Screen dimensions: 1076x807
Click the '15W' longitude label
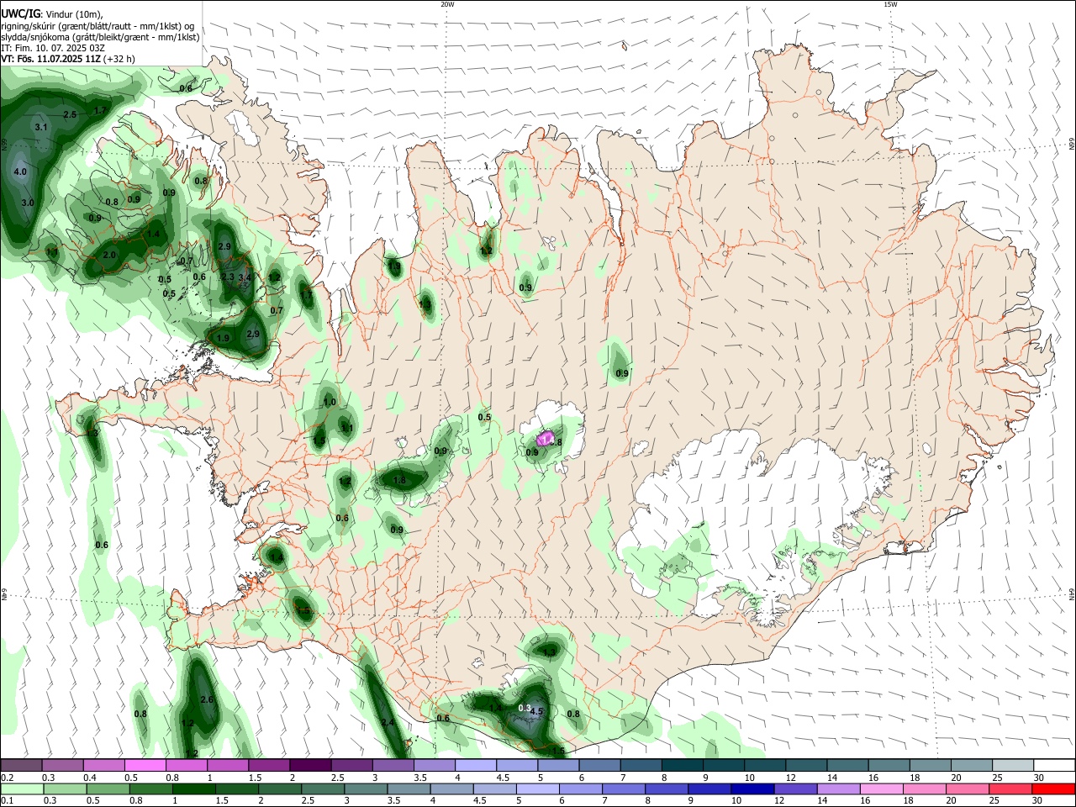(890, 4)
